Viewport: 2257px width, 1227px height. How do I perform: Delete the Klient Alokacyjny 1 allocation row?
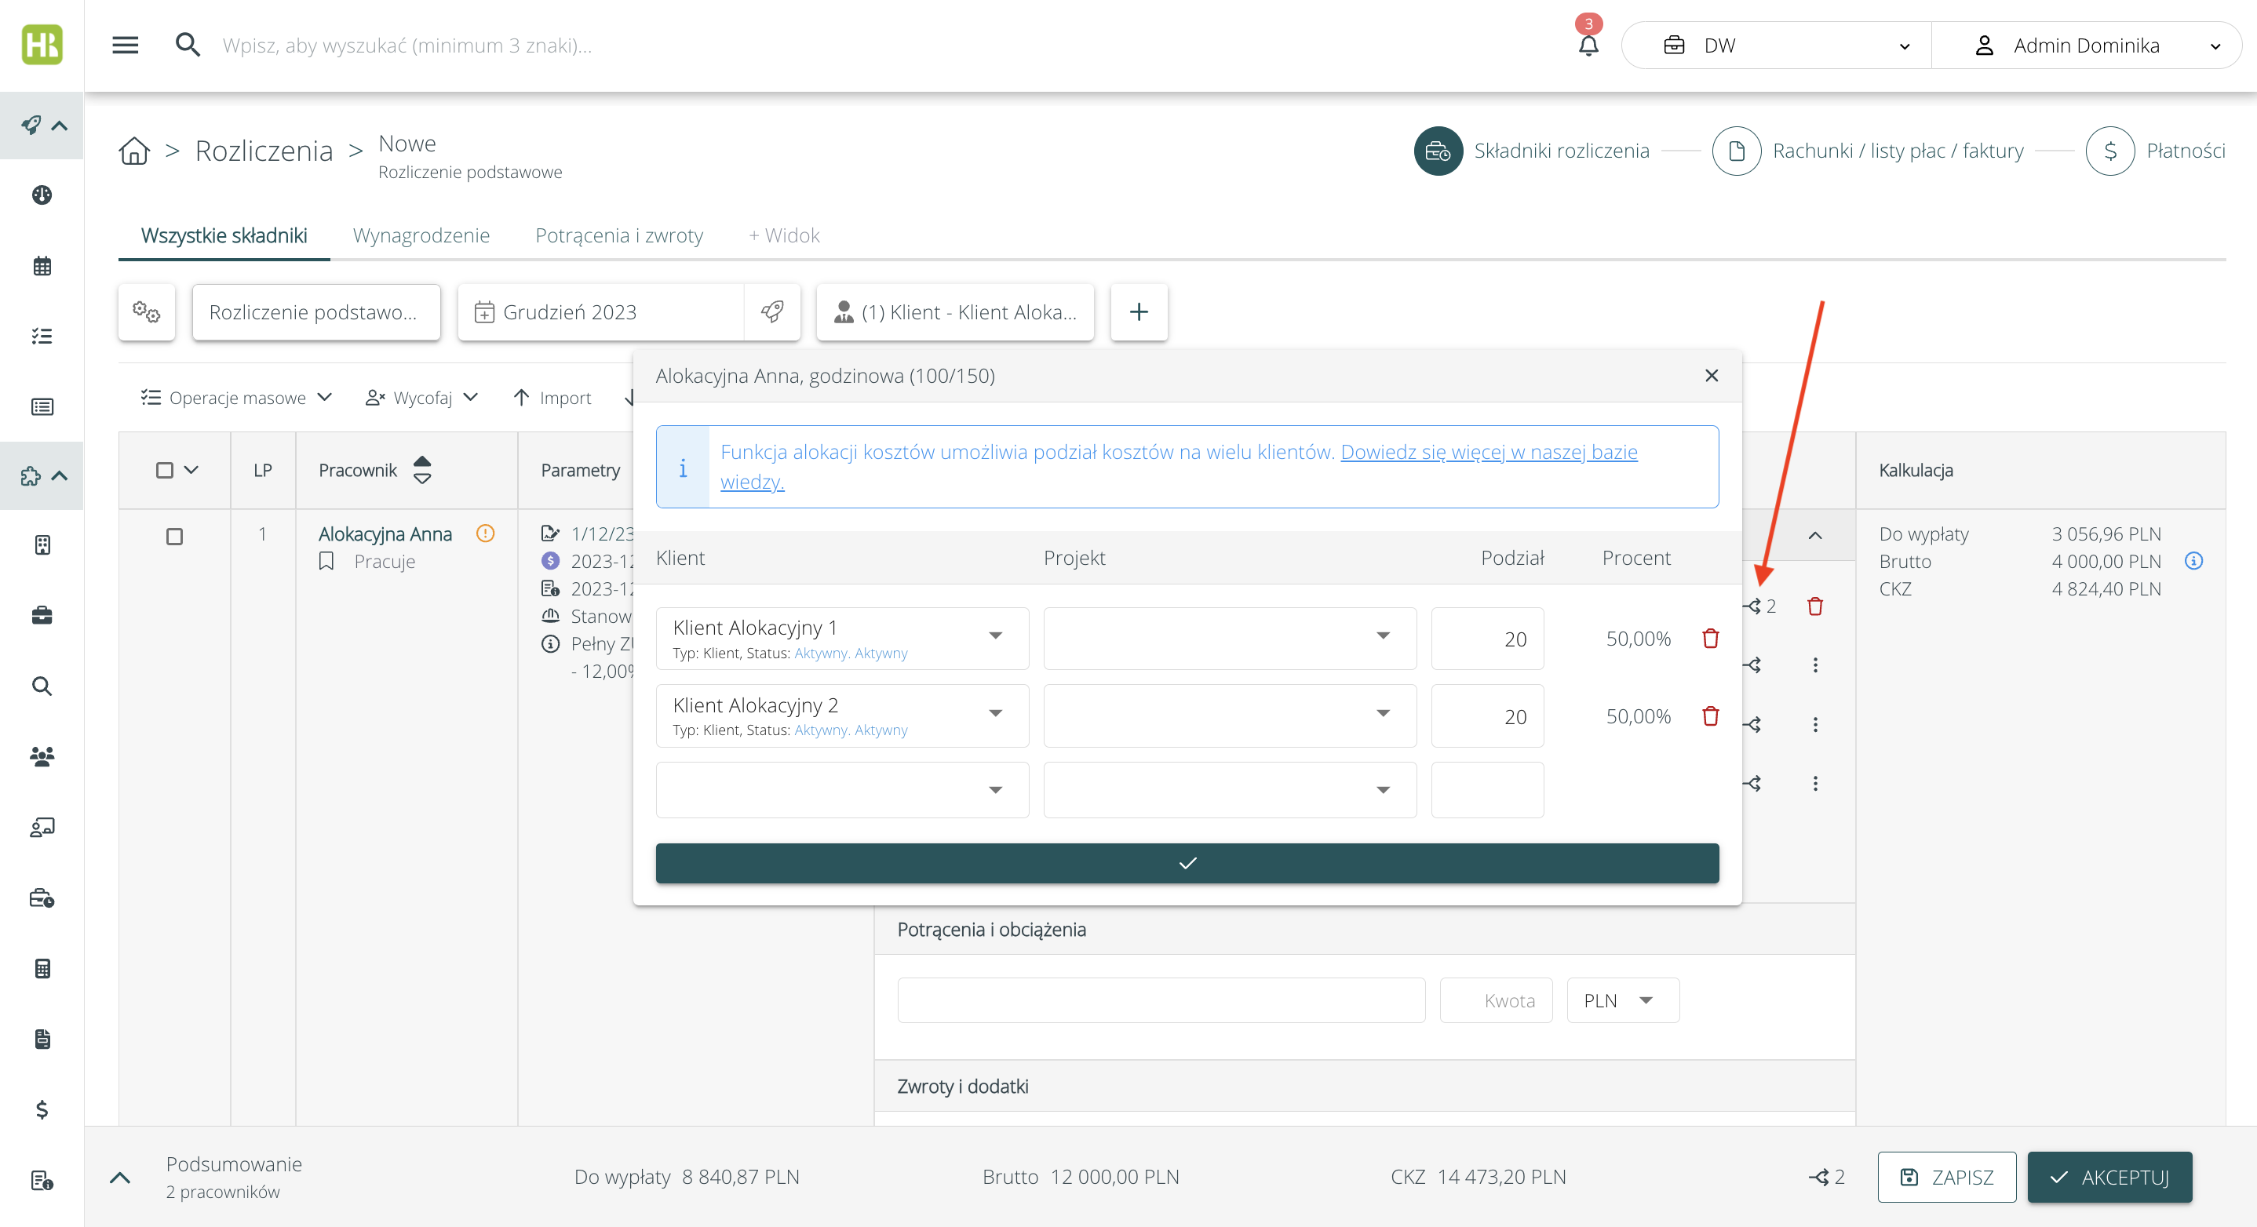[x=1709, y=639]
